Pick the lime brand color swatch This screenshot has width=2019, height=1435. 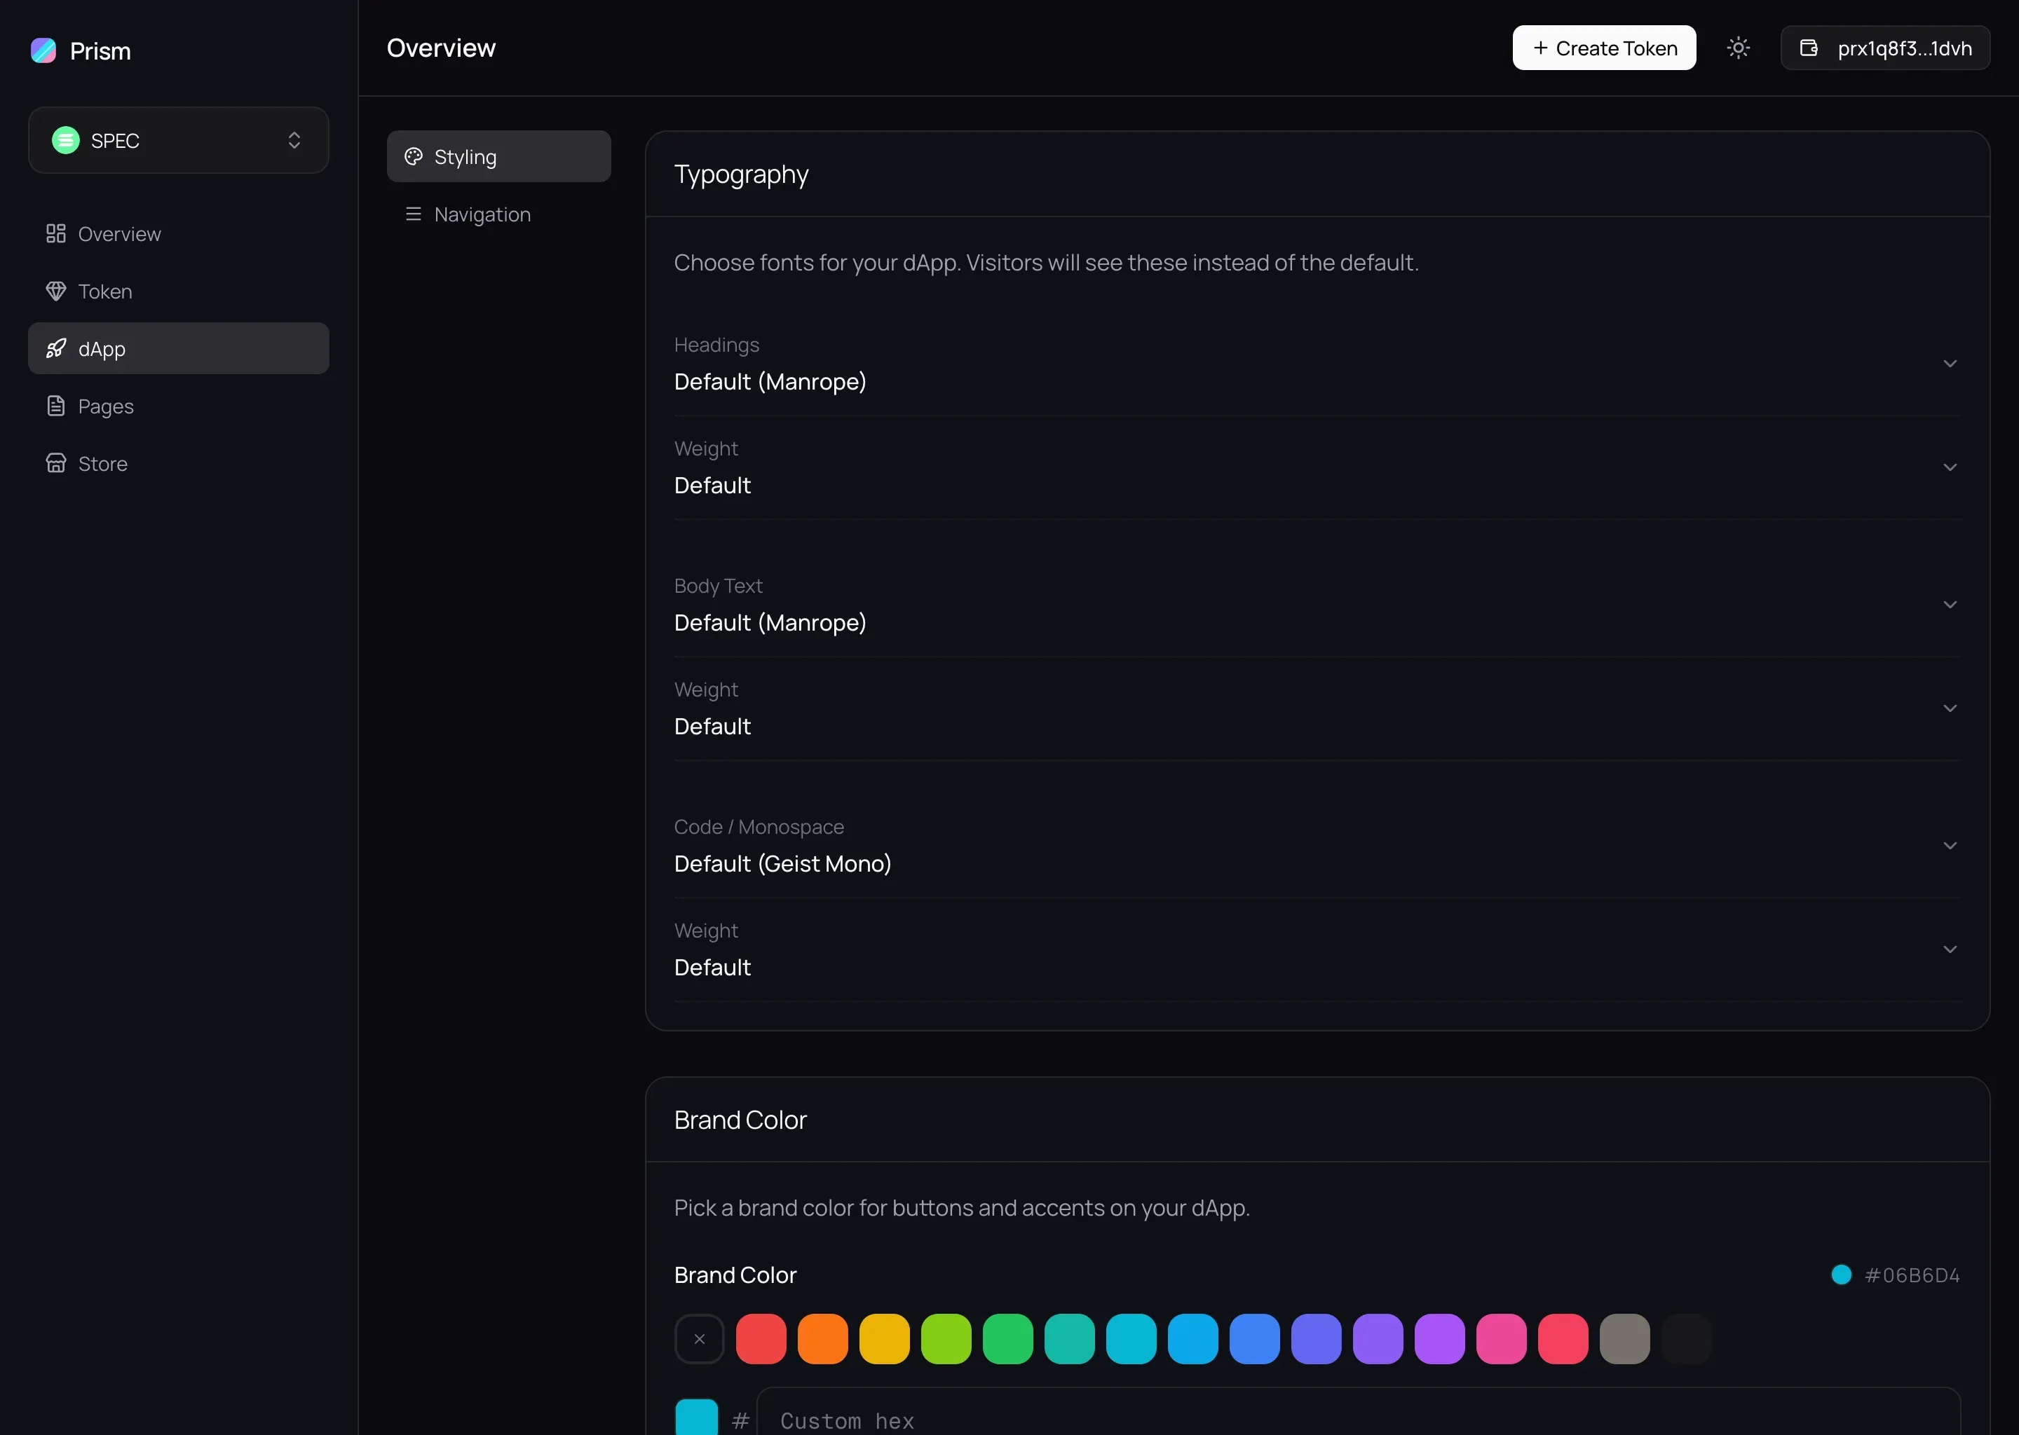[x=946, y=1339]
